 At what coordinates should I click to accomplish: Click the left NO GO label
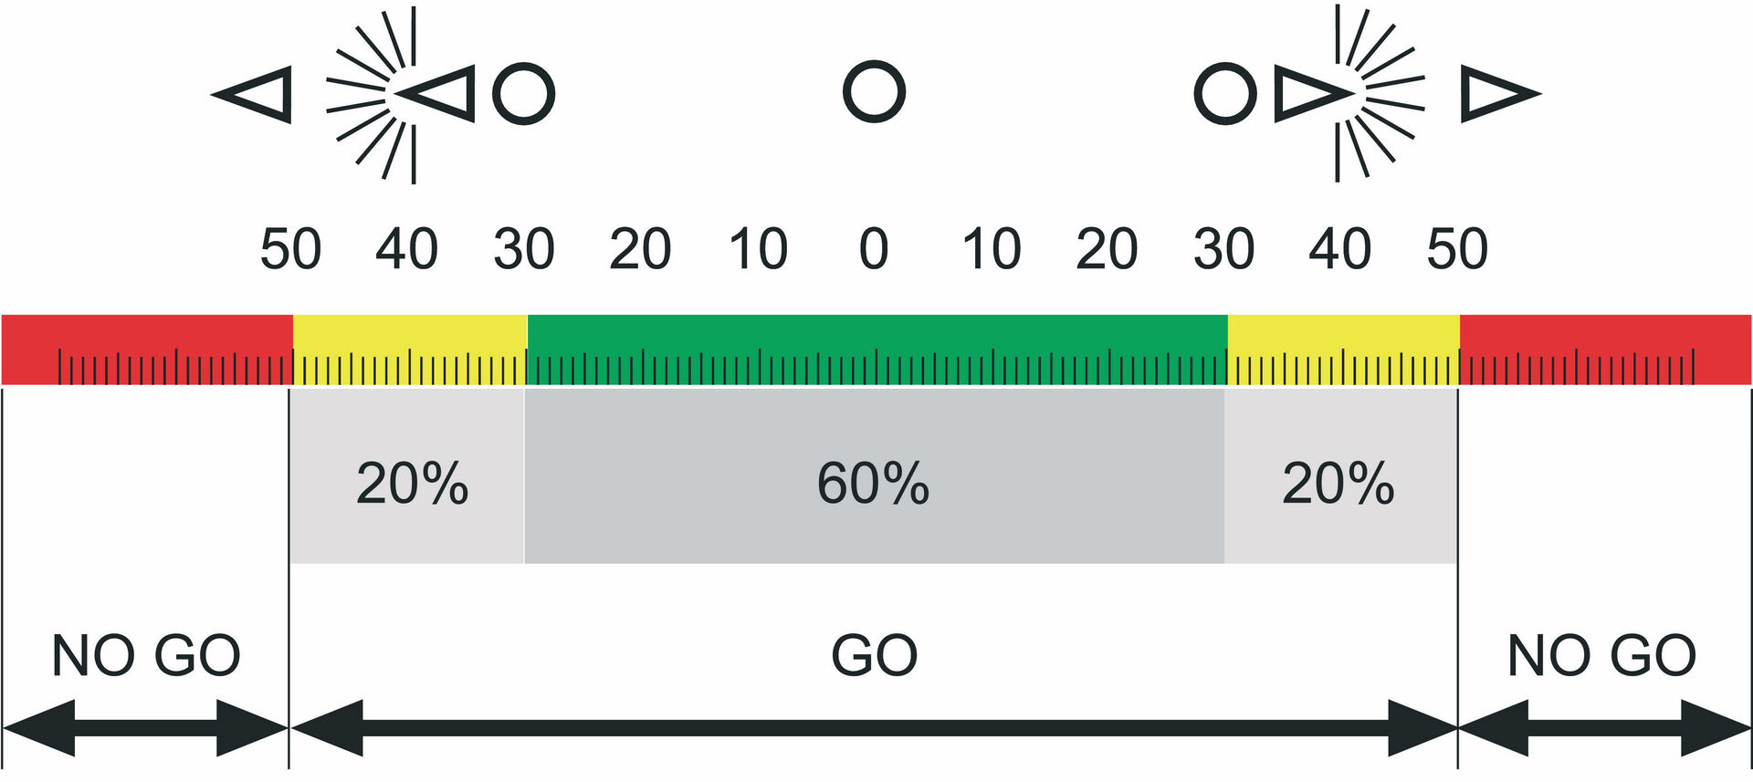[146, 655]
